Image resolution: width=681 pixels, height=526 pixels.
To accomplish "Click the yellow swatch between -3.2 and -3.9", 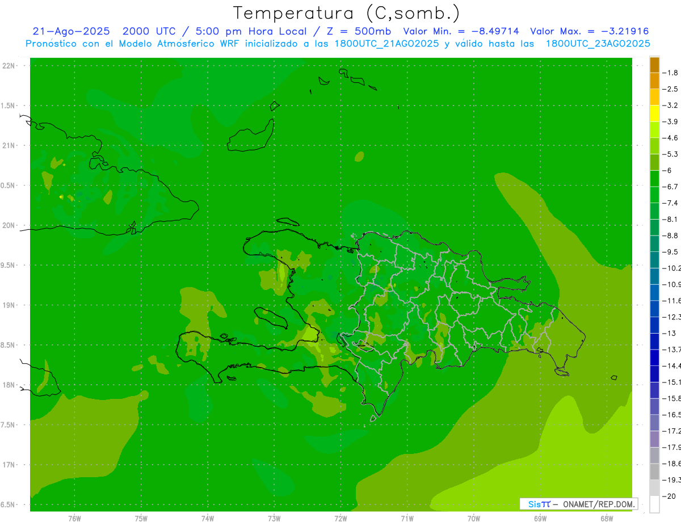I will pyautogui.click(x=654, y=113).
